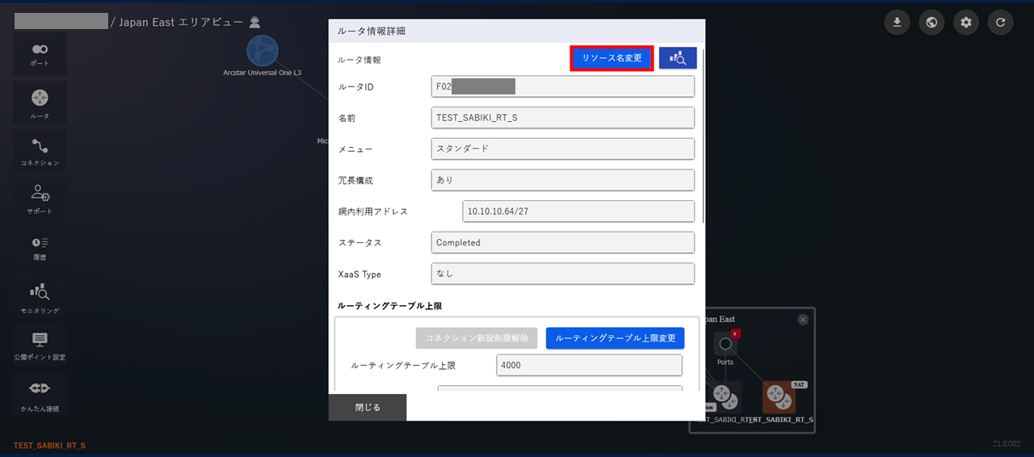Click the ルータ情報詳細 dialog title
This screenshot has width=1034, height=457.
coord(372,31)
